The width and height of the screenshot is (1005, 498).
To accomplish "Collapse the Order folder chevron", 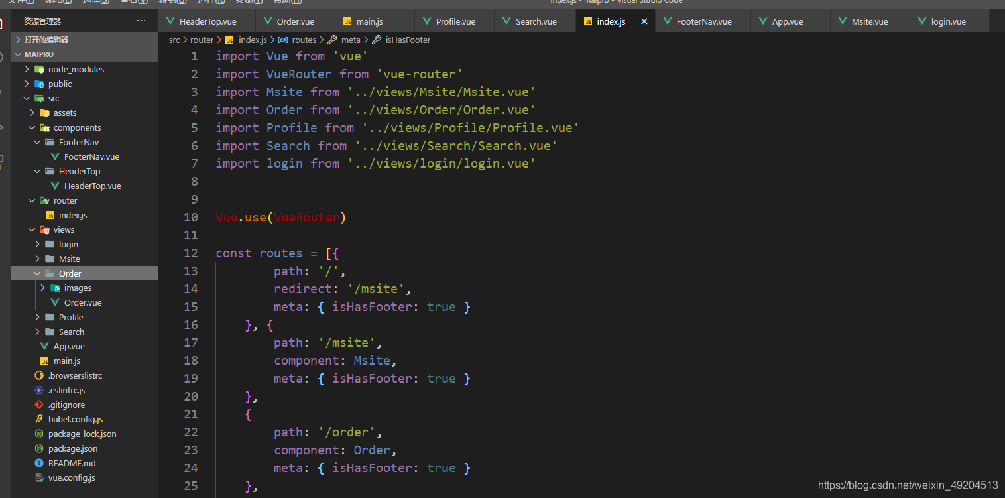I will click(38, 273).
